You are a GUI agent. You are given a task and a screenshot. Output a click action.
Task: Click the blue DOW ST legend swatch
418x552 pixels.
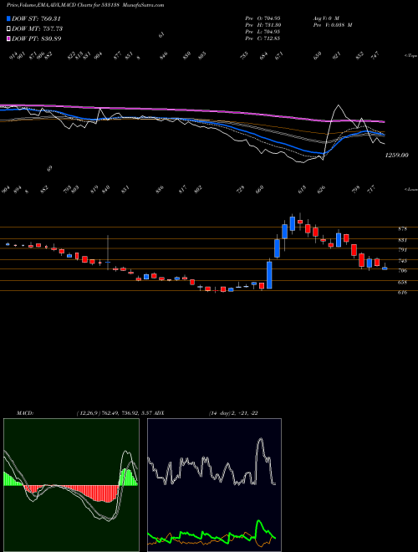(x=8, y=18)
